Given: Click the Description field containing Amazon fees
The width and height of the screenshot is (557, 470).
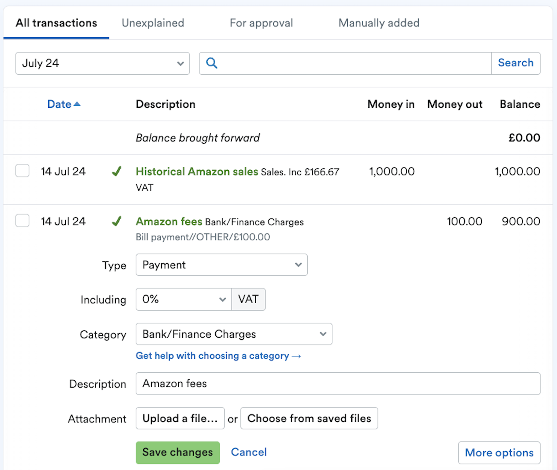Looking at the screenshot, I should point(338,383).
